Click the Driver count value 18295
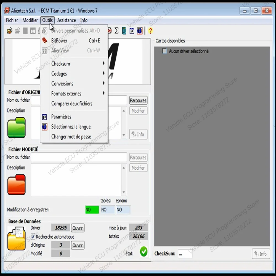276x276 pixels. tap(61, 228)
